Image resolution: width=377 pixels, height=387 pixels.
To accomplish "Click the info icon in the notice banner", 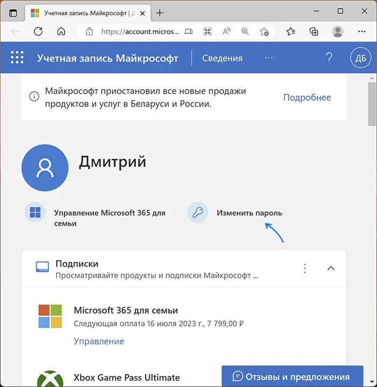I will 34,96.
